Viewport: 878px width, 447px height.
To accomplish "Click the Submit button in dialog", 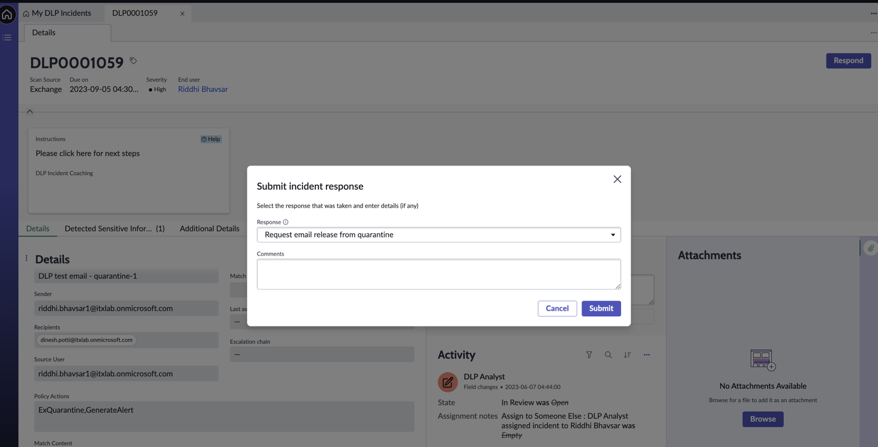I will (601, 308).
